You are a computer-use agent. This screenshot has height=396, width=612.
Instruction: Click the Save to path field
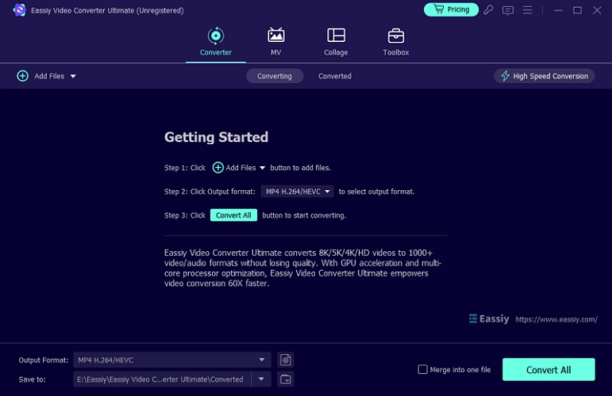pyautogui.click(x=162, y=379)
